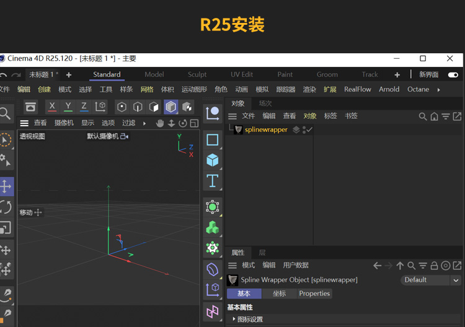This screenshot has height=327, width=465.
Task: Switch to the 场次 tab
Action: click(x=265, y=103)
